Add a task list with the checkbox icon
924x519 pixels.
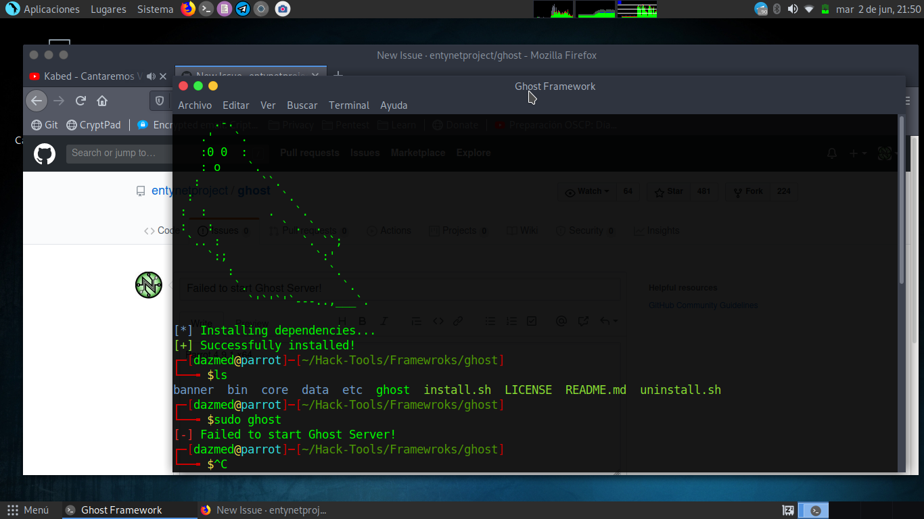(x=532, y=320)
